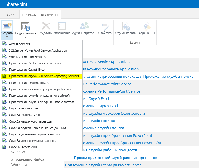
Task: Click the Подключиться ribbon icon
Action: coord(26,26)
